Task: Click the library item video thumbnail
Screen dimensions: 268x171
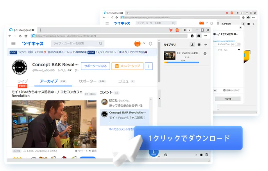Action: click(170, 56)
